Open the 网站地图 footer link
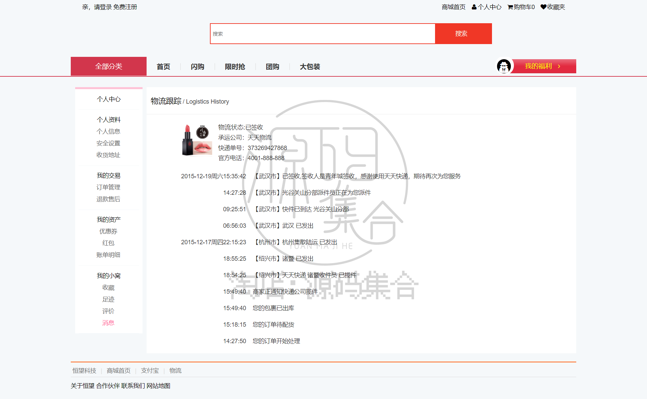This screenshot has width=647, height=399. 158,386
